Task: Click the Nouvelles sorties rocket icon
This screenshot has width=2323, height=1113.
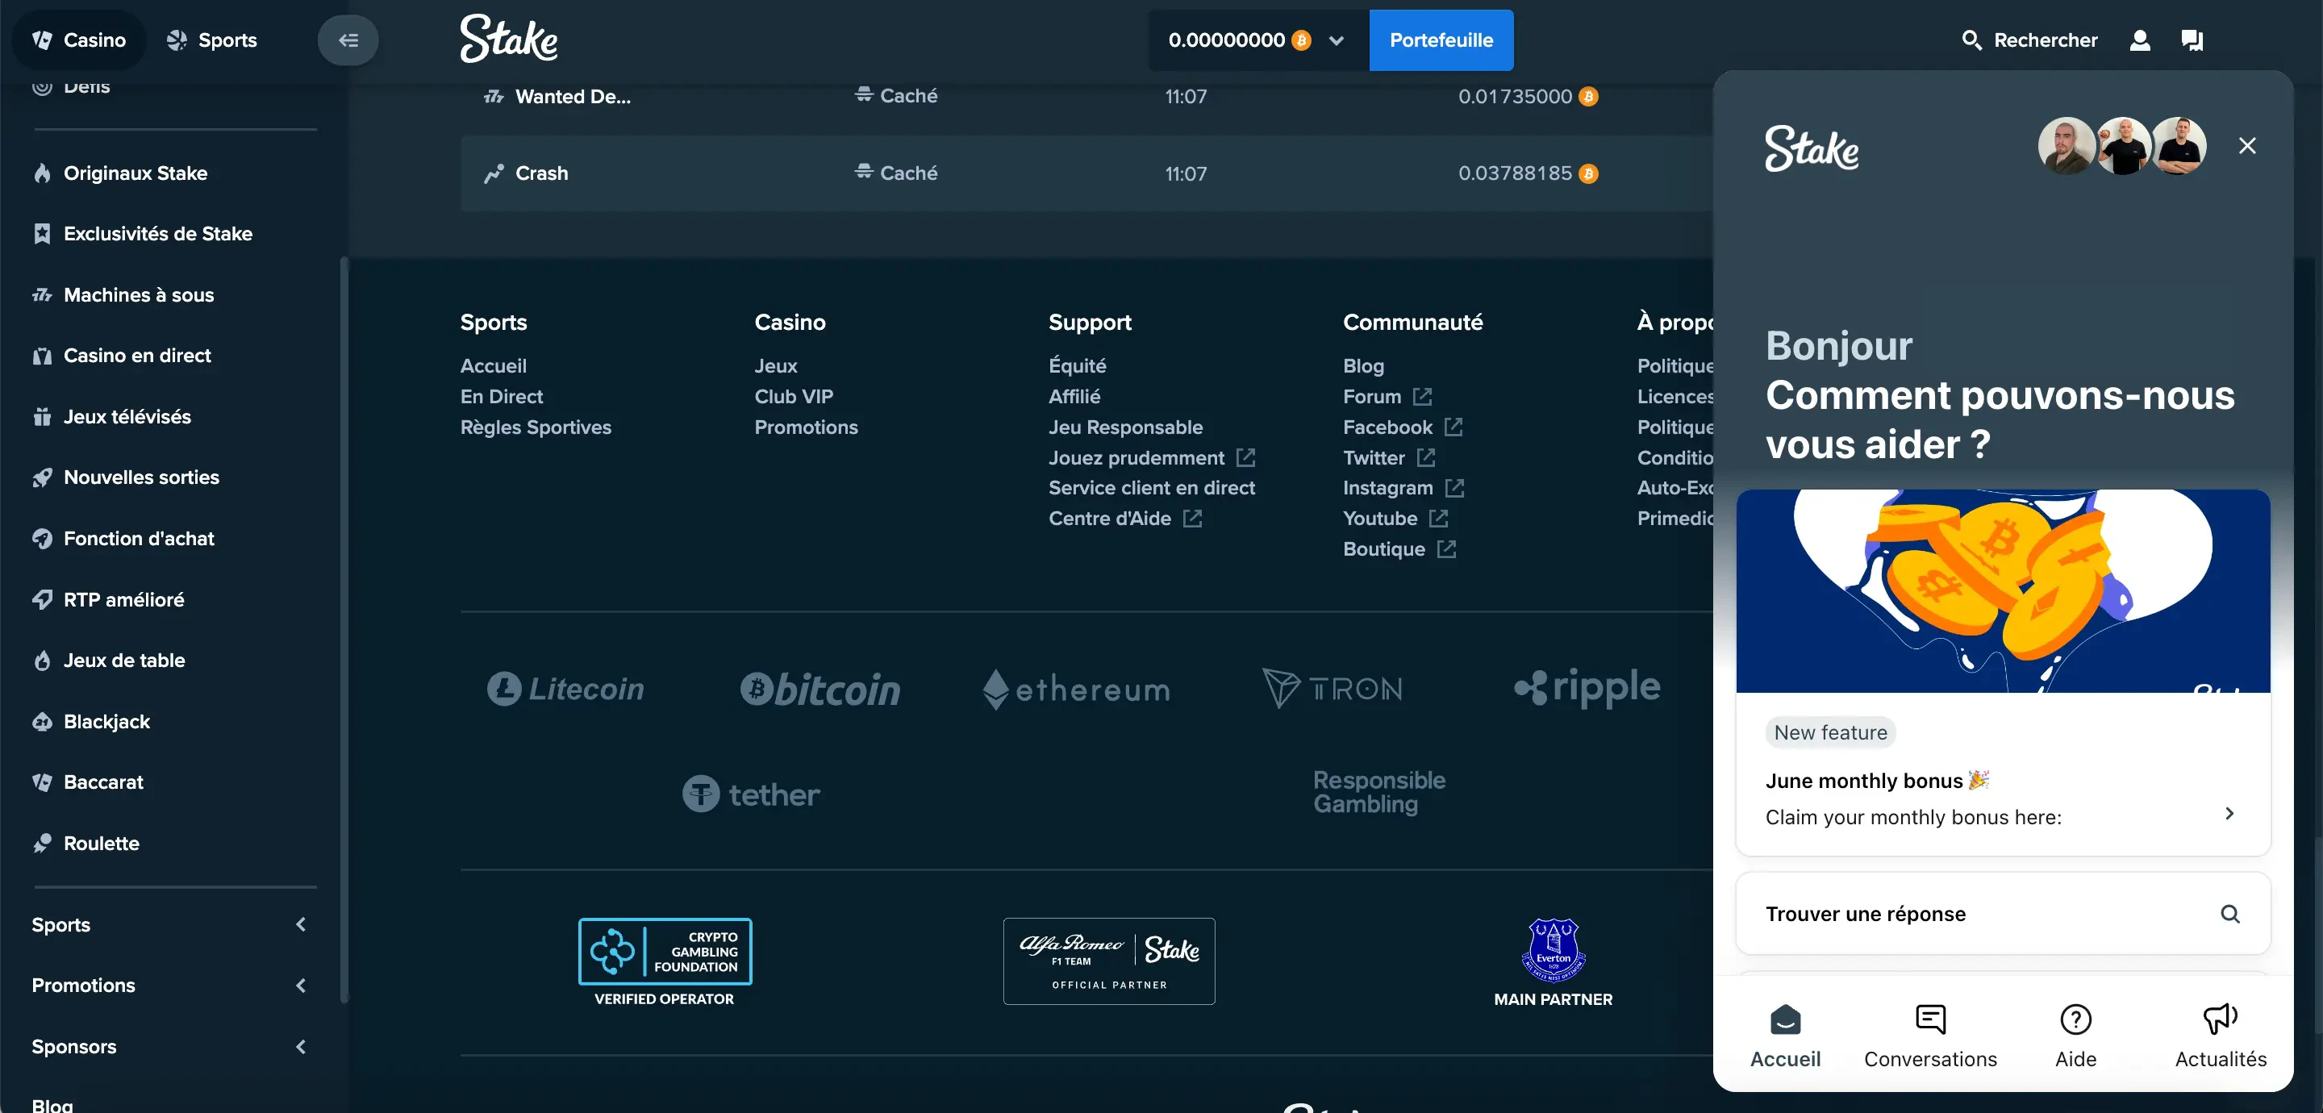Action: click(43, 477)
